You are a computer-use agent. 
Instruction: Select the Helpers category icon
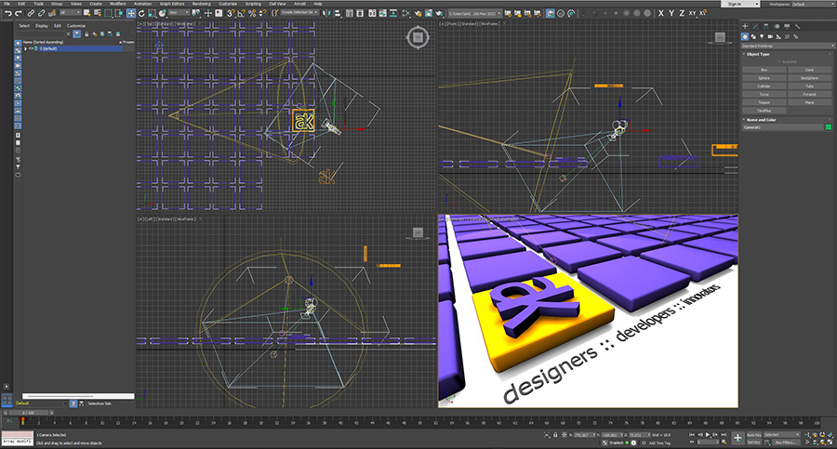tap(778, 37)
